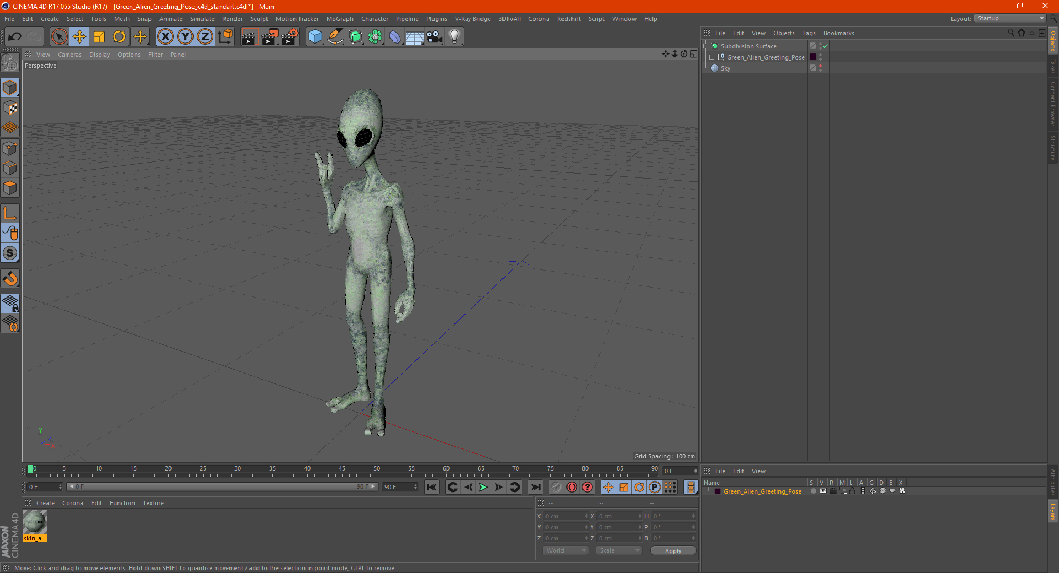Enable Axis mode

tap(10, 213)
